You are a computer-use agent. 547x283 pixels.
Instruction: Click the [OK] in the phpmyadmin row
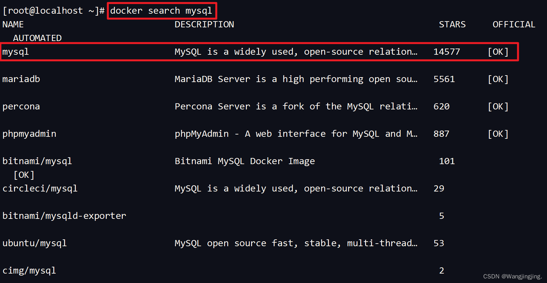498,134
